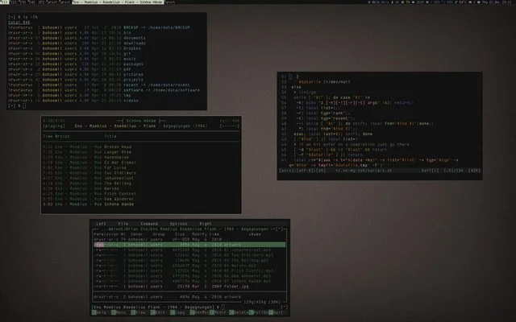
Task: Click the first workspace tag in top bar
Action: (x=4, y=2)
